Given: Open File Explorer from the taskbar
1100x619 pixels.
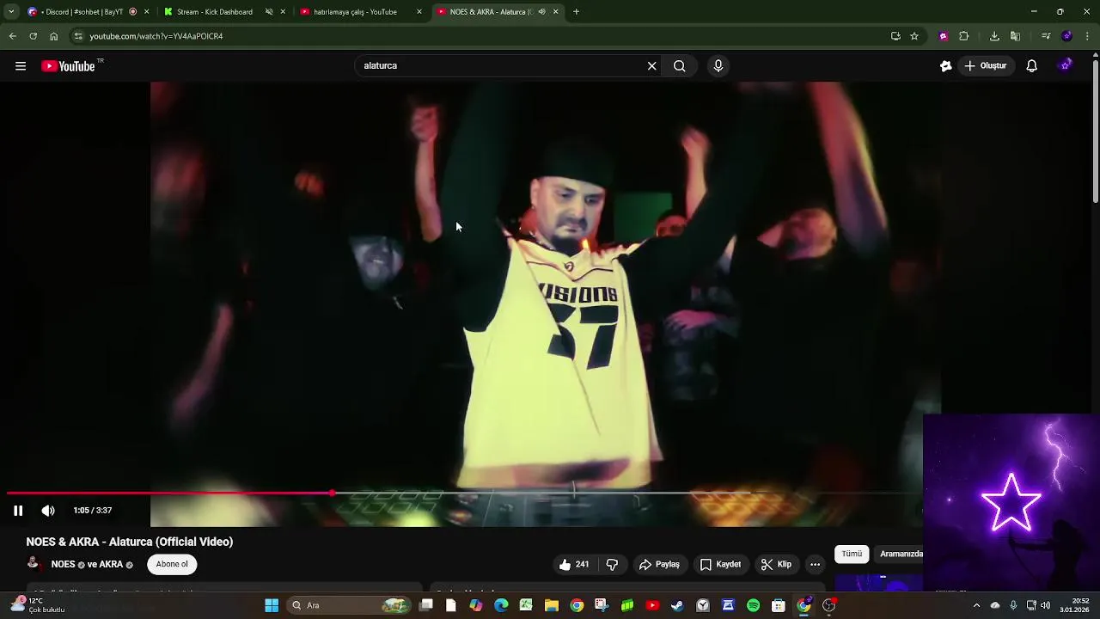Looking at the screenshot, I should click(552, 605).
